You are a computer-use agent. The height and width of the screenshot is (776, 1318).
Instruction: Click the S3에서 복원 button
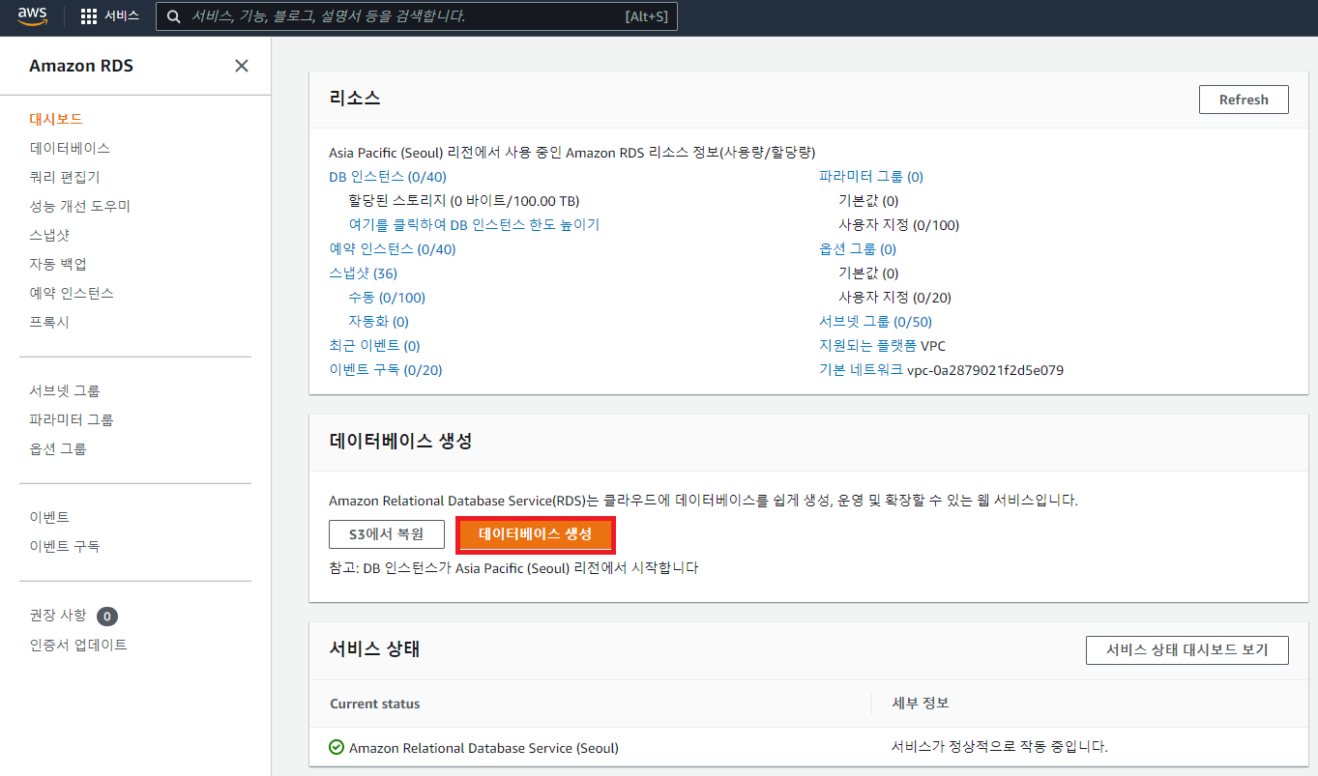[387, 534]
